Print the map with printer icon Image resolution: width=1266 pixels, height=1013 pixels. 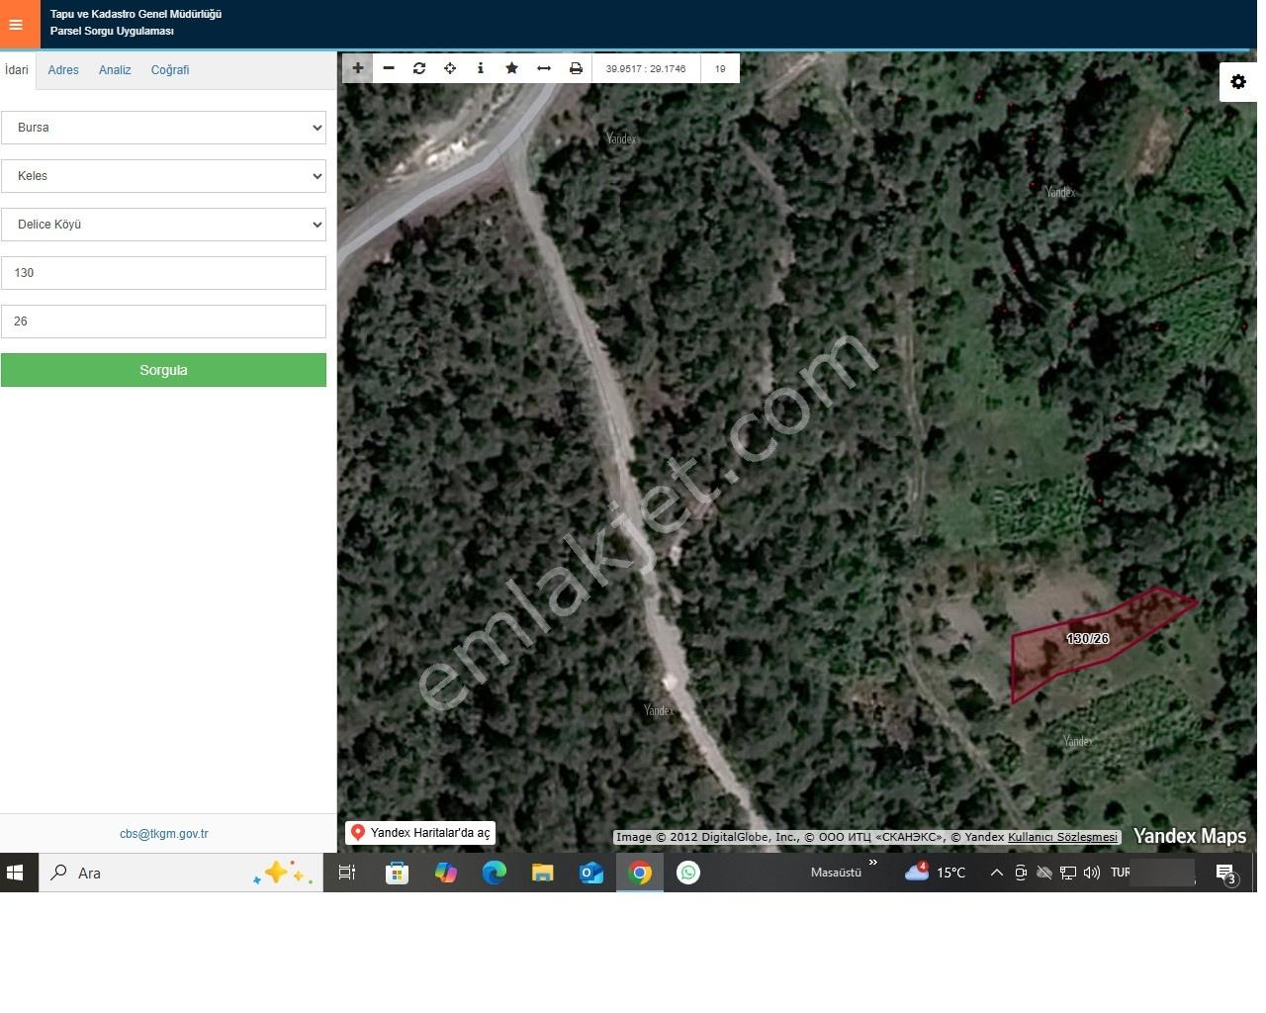point(576,68)
